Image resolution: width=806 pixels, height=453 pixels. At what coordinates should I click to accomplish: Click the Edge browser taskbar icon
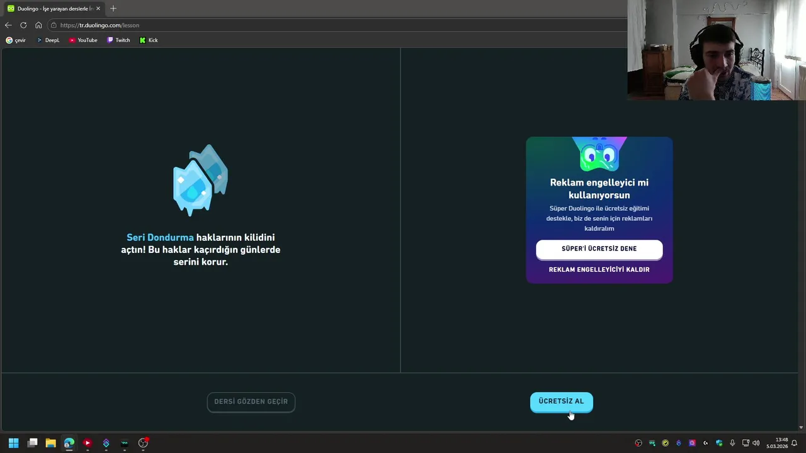[x=69, y=443]
